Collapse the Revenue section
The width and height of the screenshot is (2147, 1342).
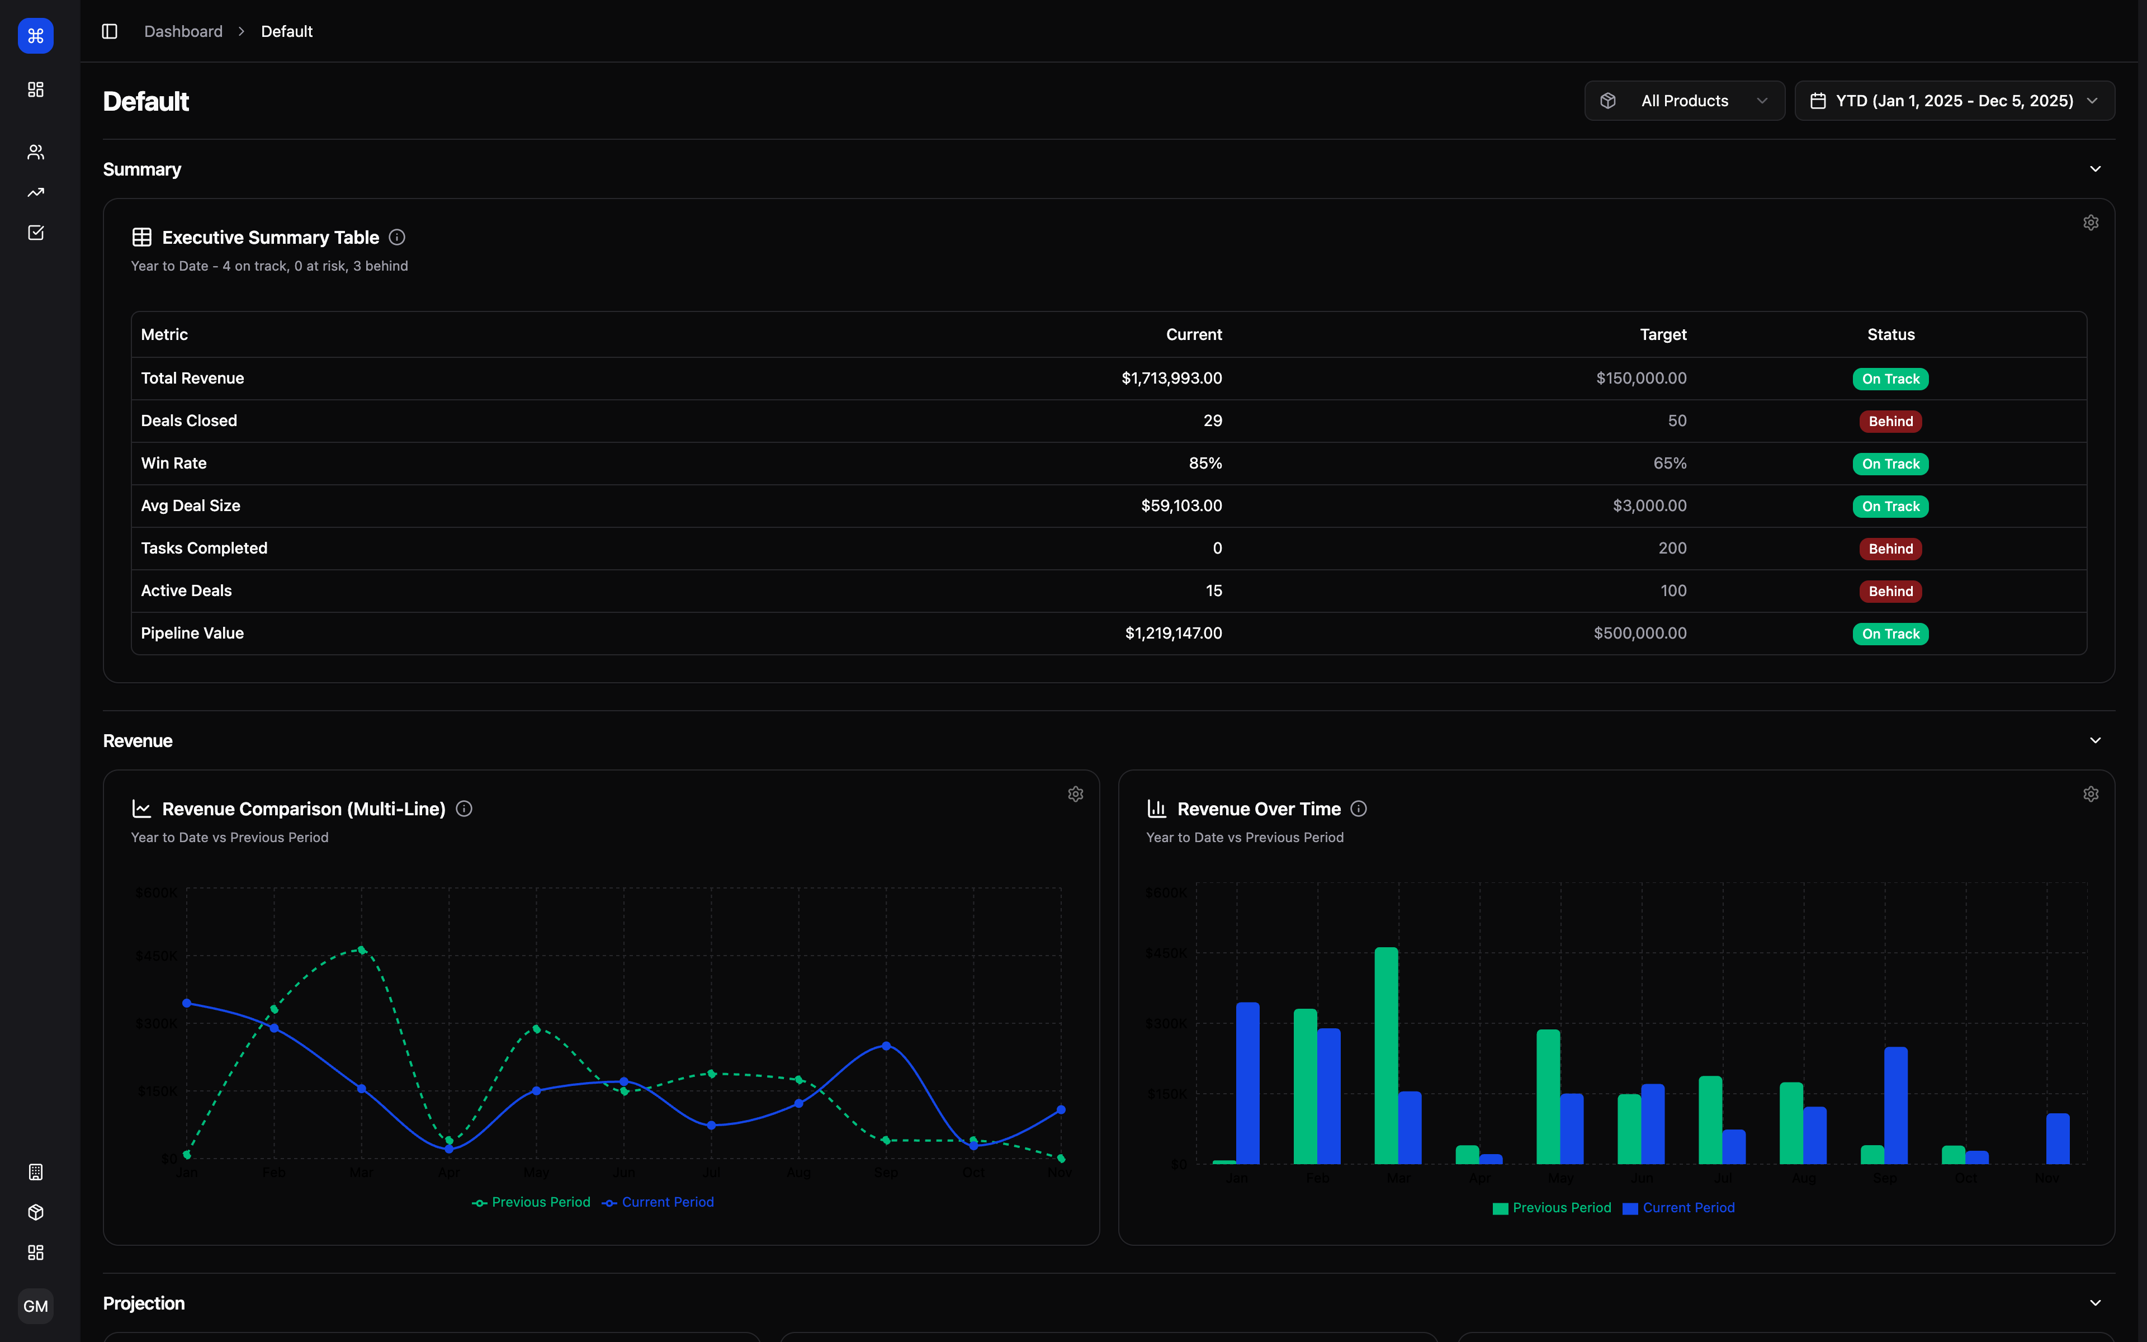[2096, 740]
